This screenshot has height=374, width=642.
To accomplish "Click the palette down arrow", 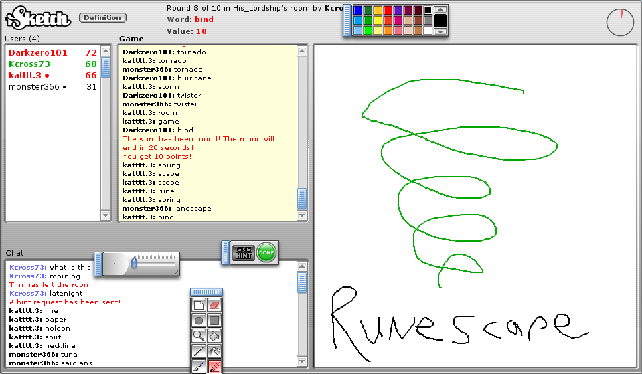I will (440, 31).
